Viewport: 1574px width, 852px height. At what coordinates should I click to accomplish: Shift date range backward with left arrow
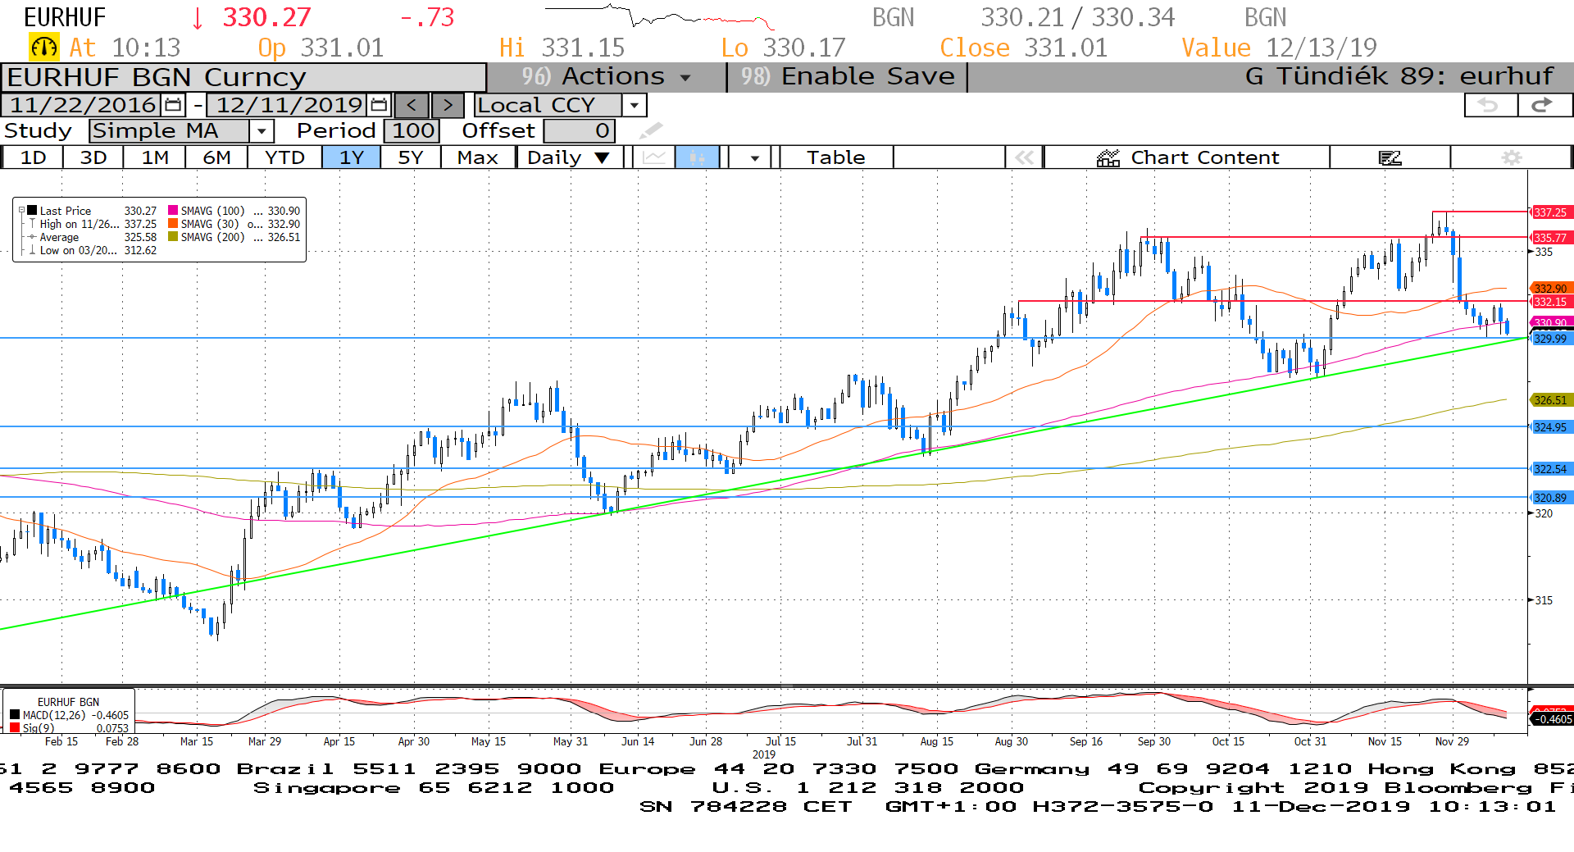pyautogui.click(x=412, y=105)
